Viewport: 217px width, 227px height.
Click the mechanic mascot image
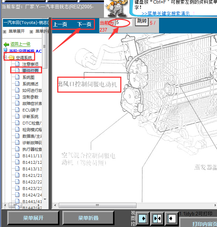tap(116, 8)
